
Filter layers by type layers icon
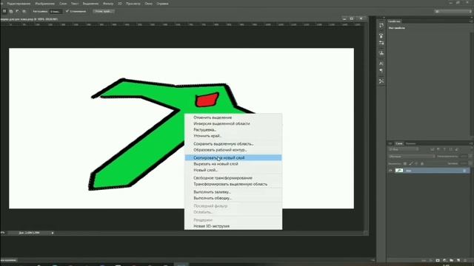(x=444, y=149)
